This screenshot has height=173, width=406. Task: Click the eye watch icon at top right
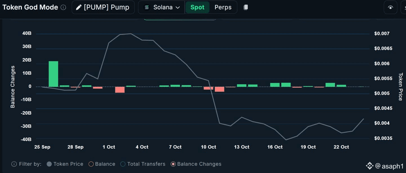[390, 8]
